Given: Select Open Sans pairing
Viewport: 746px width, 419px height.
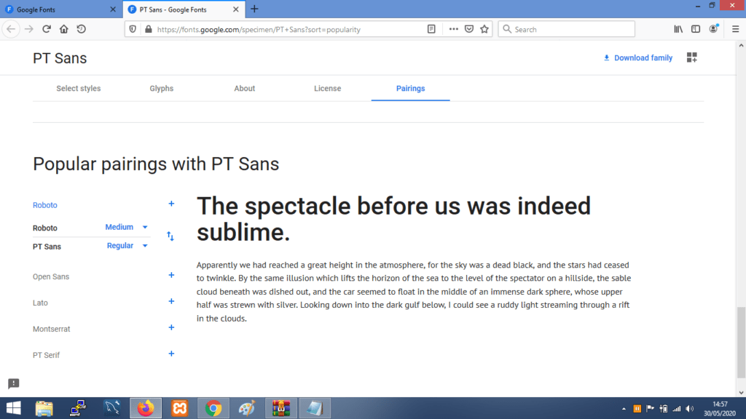Looking at the screenshot, I should click(51, 276).
